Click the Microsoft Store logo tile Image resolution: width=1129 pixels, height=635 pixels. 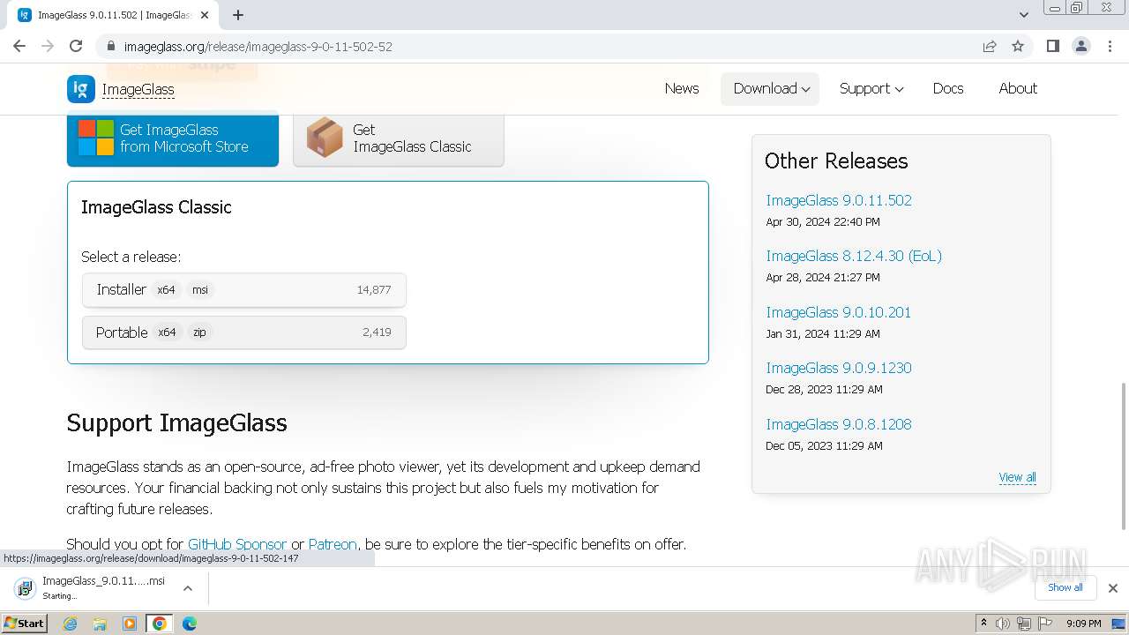click(x=96, y=138)
